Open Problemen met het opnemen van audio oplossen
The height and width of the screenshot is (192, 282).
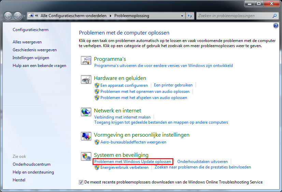click(x=145, y=92)
